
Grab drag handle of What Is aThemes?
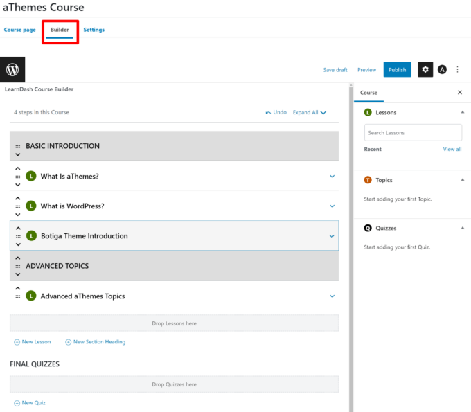(x=18, y=177)
